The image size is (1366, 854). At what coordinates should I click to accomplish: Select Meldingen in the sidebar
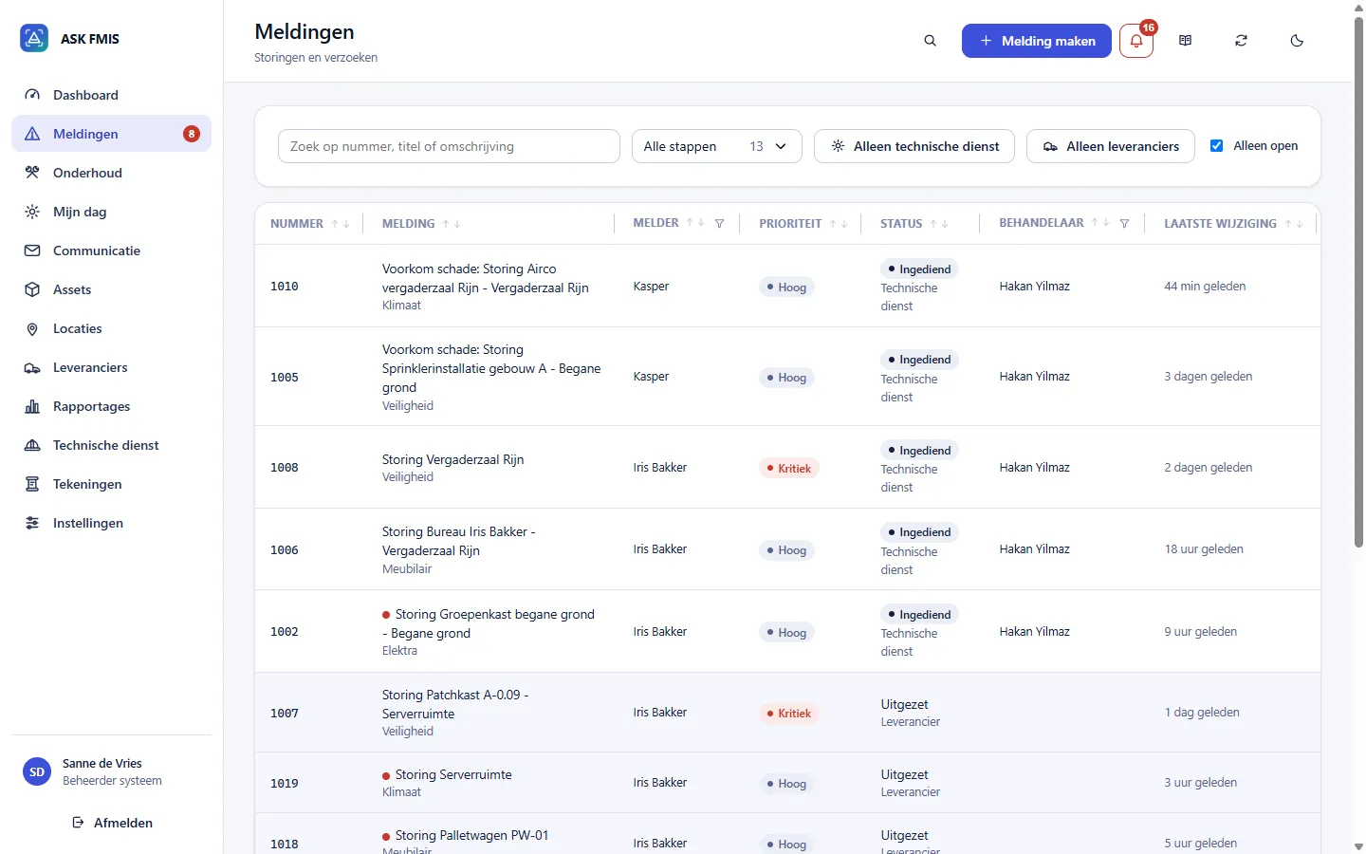111,134
